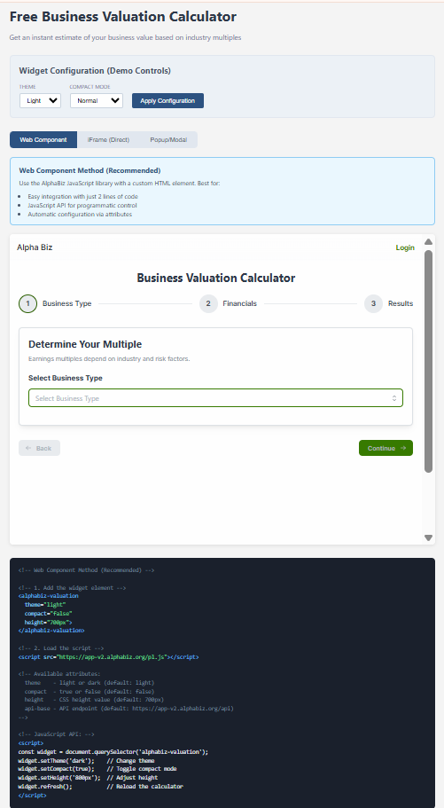
Task: Click the 'Web Component Method (Recommended)' heading
Action: 90,170
